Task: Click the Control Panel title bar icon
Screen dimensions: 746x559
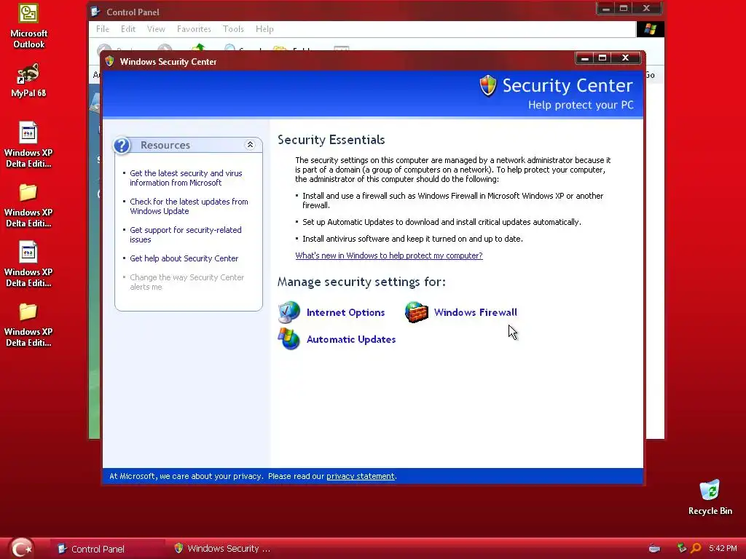Action: pyautogui.click(x=95, y=12)
